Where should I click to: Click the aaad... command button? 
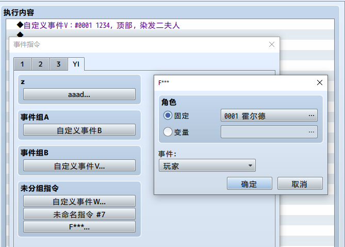(79, 94)
